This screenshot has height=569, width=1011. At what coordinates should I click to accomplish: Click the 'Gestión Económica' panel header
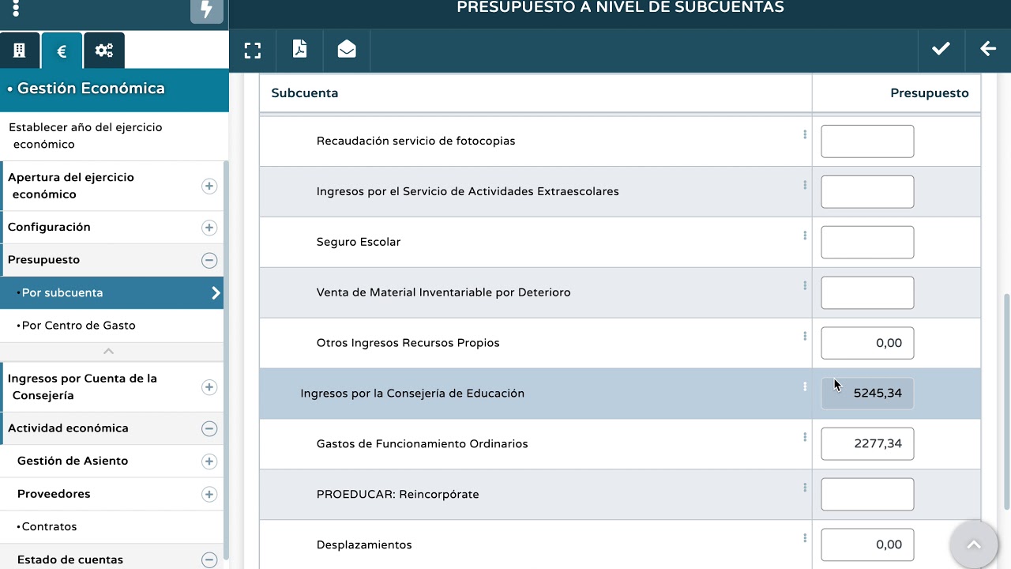(x=115, y=89)
